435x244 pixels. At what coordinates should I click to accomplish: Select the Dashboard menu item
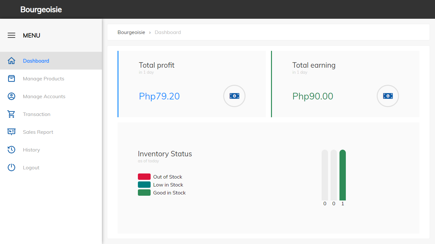coord(36,61)
